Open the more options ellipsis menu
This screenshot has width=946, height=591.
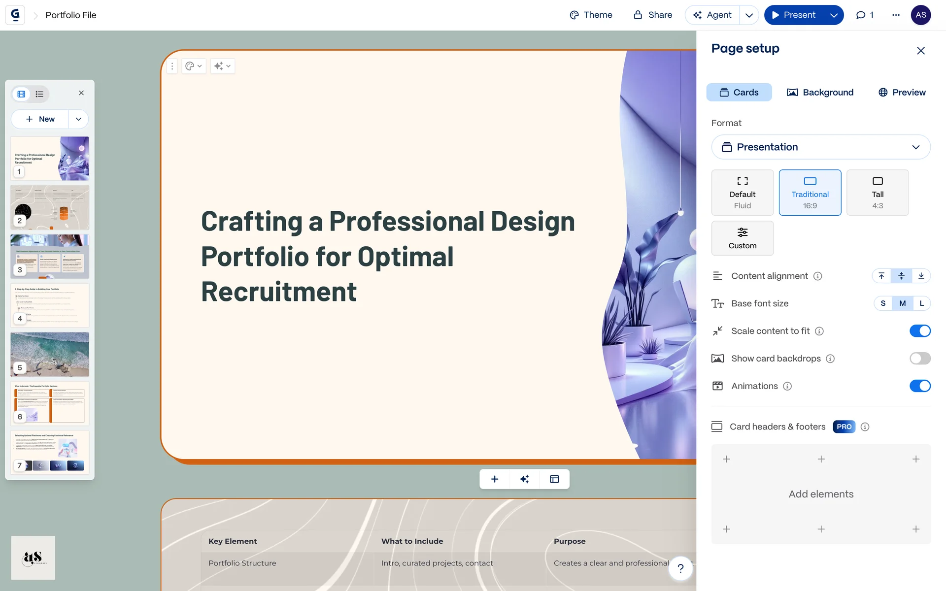(x=896, y=15)
